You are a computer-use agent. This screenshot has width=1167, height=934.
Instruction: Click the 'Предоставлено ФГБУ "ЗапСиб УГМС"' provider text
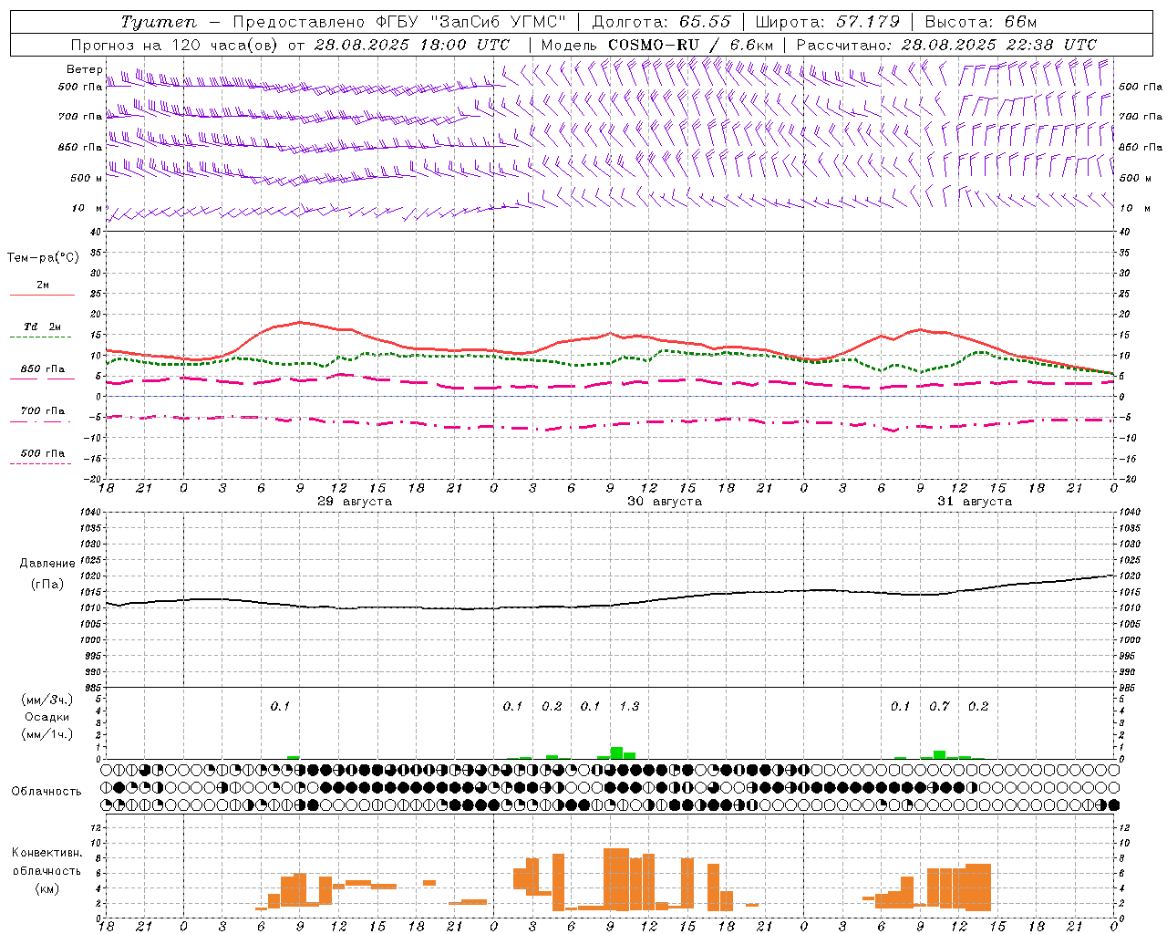pyautogui.click(x=399, y=22)
